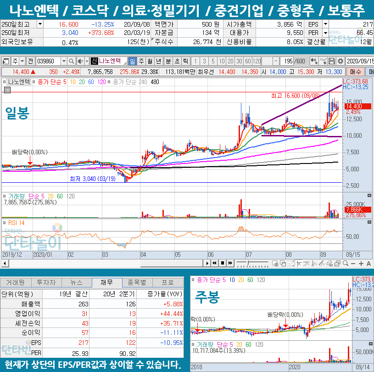Click the dotted chart range icon
Image resolution: width=374 pixels, height=372 pixels.
click(x=291, y=263)
